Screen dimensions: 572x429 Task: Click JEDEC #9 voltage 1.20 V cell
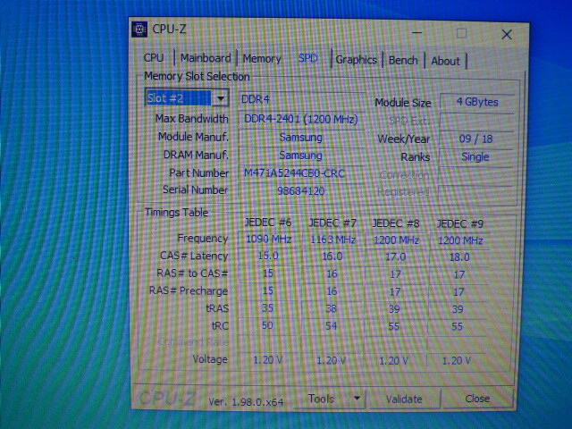457,361
